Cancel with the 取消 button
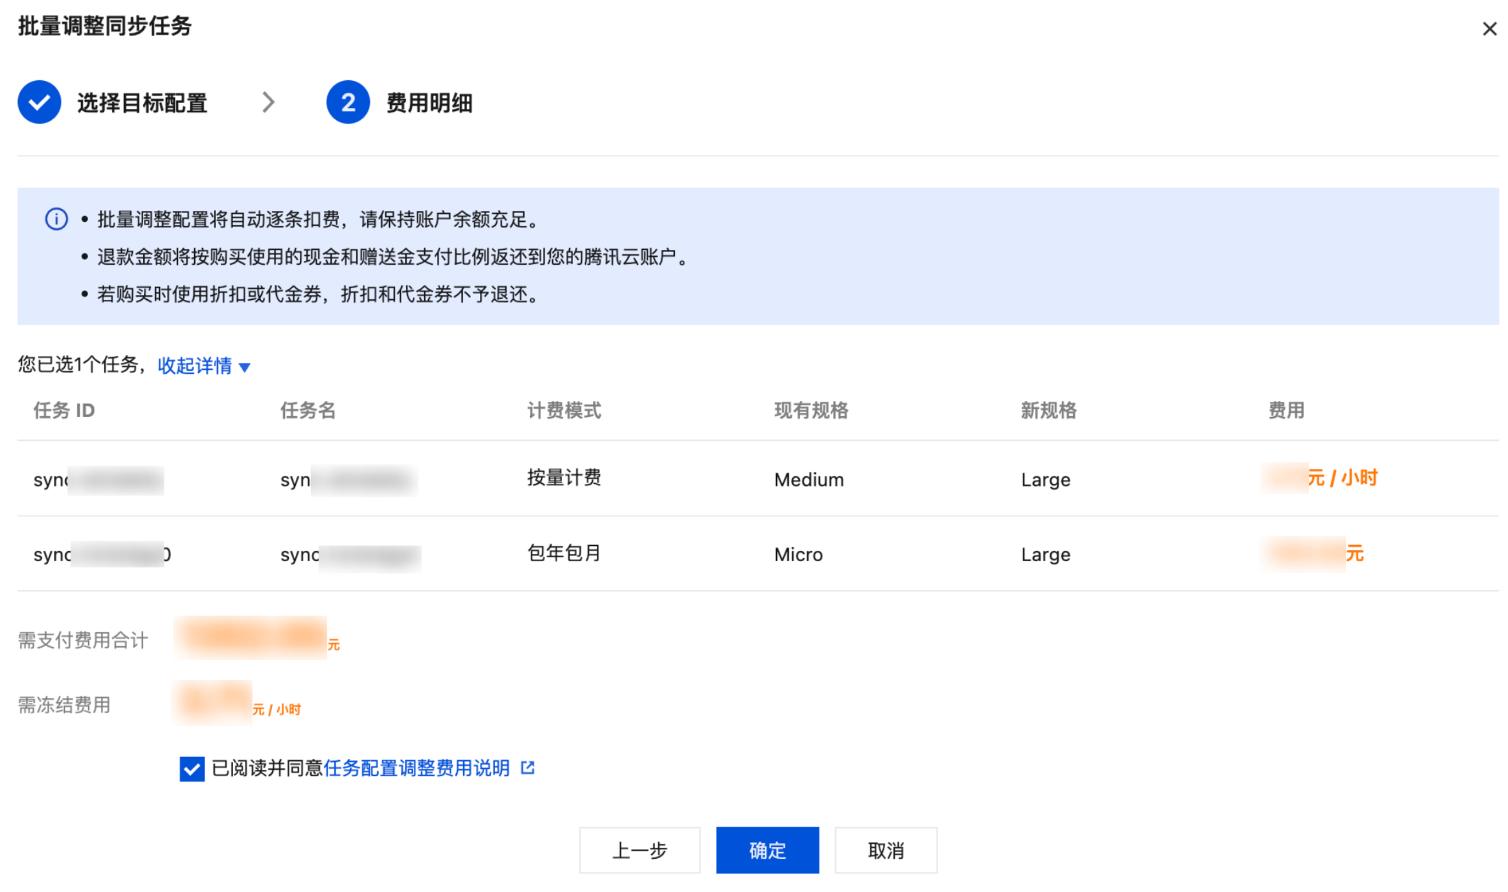1508x892 pixels. [885, 850]
